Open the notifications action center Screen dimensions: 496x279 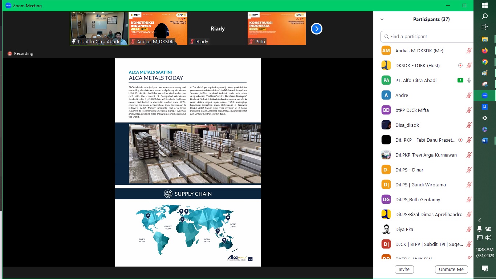(485, 268)
